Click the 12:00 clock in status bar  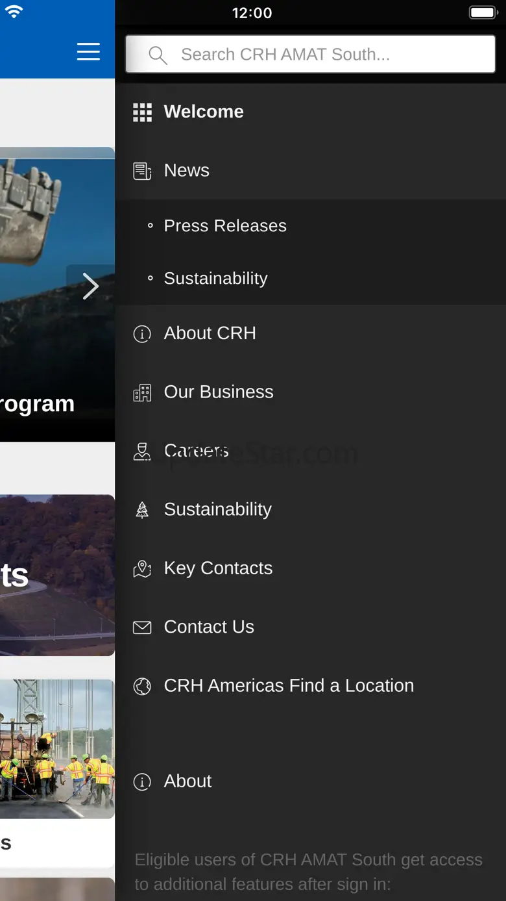click(x=252, y=13)
